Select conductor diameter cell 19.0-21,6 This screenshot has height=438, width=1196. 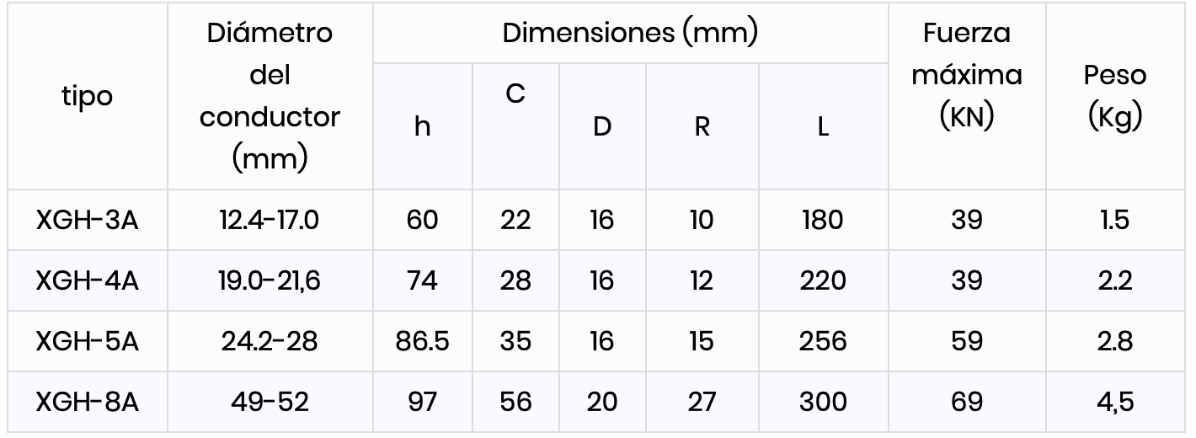(270, 280)
